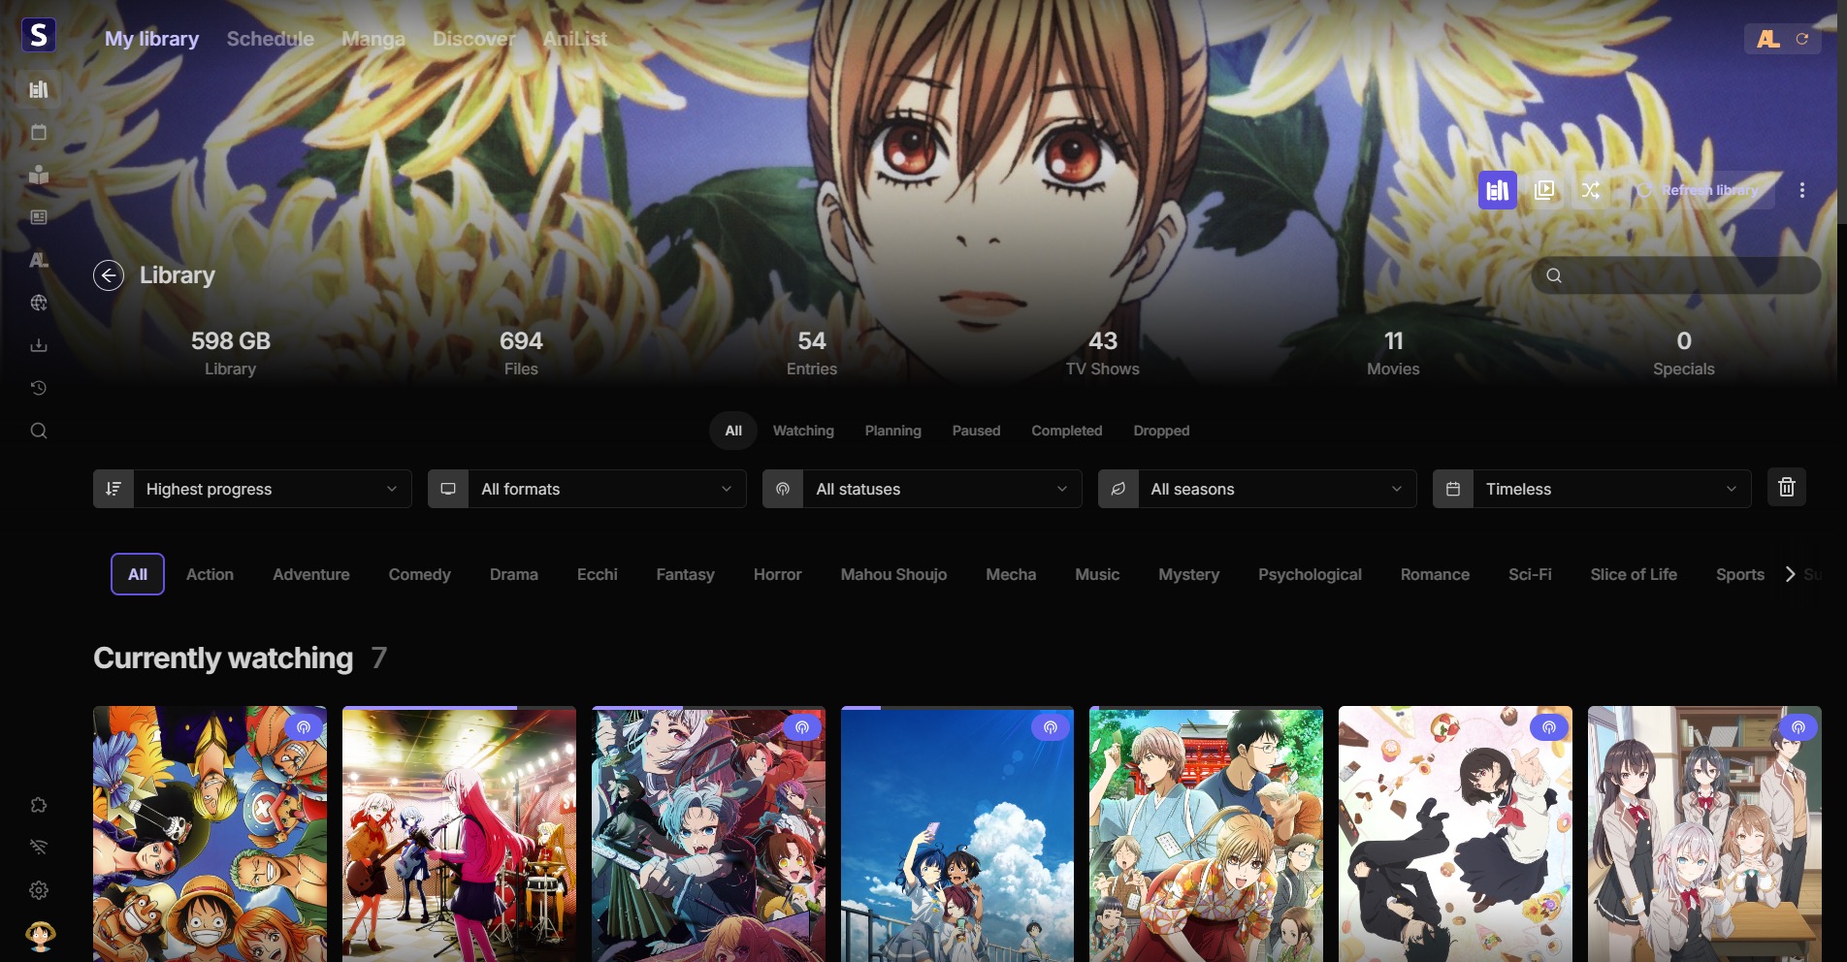Viewport: 1847px width, 962px height.
Task: Select the Watching filter tab
Action: (x=802, y=431)
